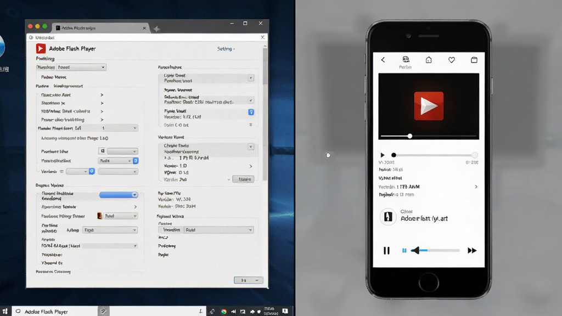Expand the chevron row below the blue switch
The width and height of the screenshot is (562, 316).
[x=135, y=207]
